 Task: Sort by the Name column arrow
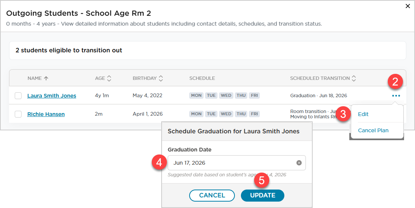(46, 78)
